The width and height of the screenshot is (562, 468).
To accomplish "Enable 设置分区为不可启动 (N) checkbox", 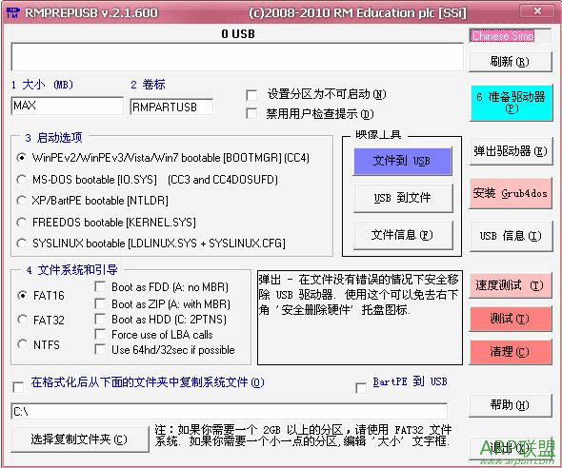I will click(251, 95).
